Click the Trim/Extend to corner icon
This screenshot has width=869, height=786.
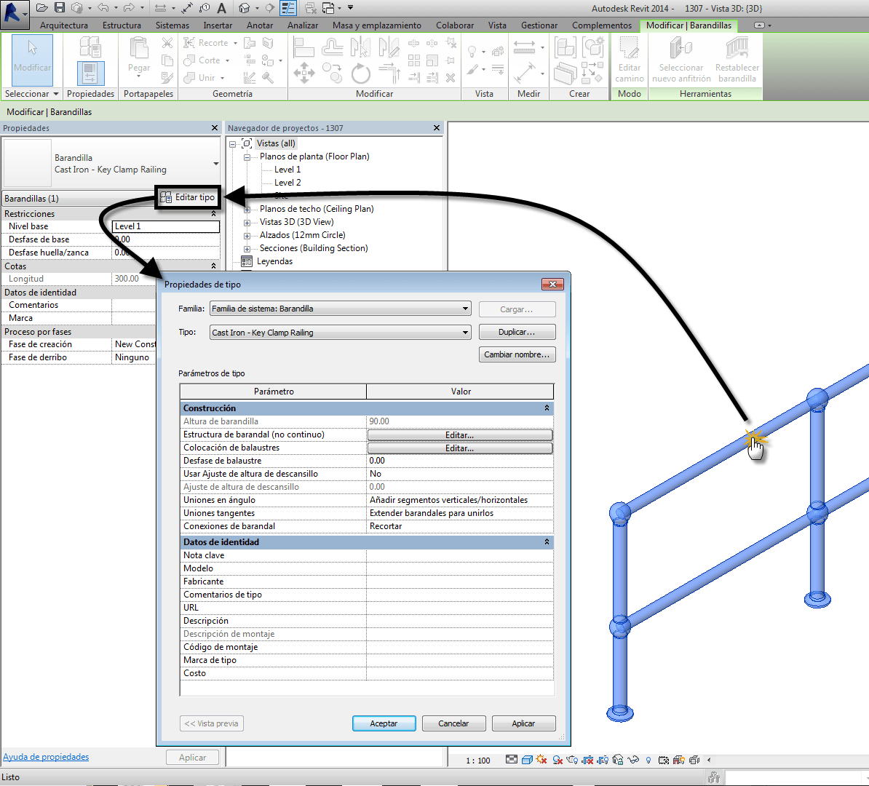[x=389, y=73]
